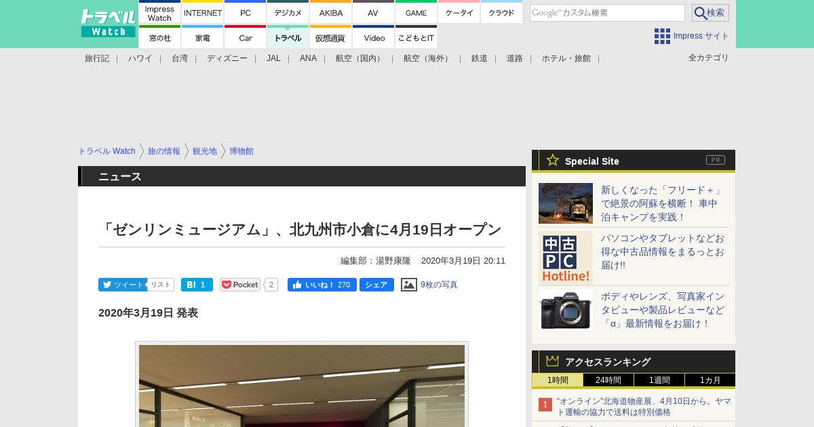Viewport: 814px width, 427px height.
Task: Go to the ハワイ category
Action: (x=140, y=58)
